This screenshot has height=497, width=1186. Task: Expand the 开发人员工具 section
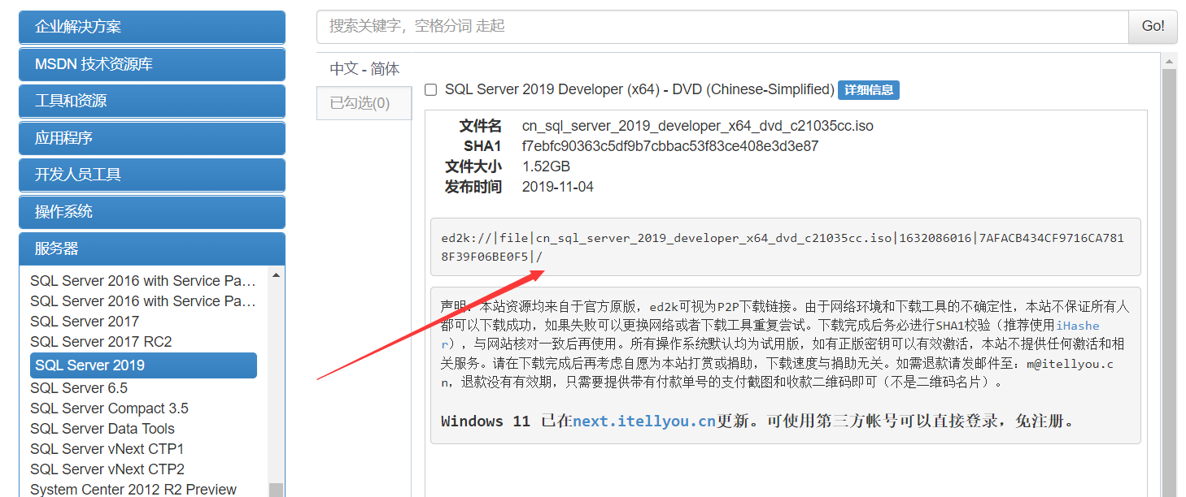(152, 175)
